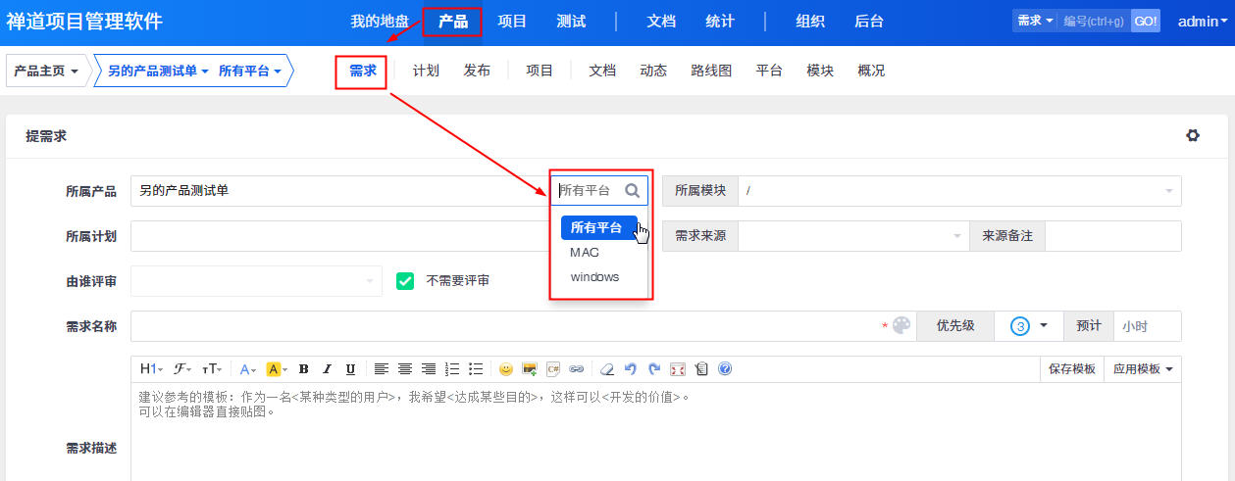Screen dimensions: 1235x481
Task: Insert numbered list in editor
Action: point(452,369)
